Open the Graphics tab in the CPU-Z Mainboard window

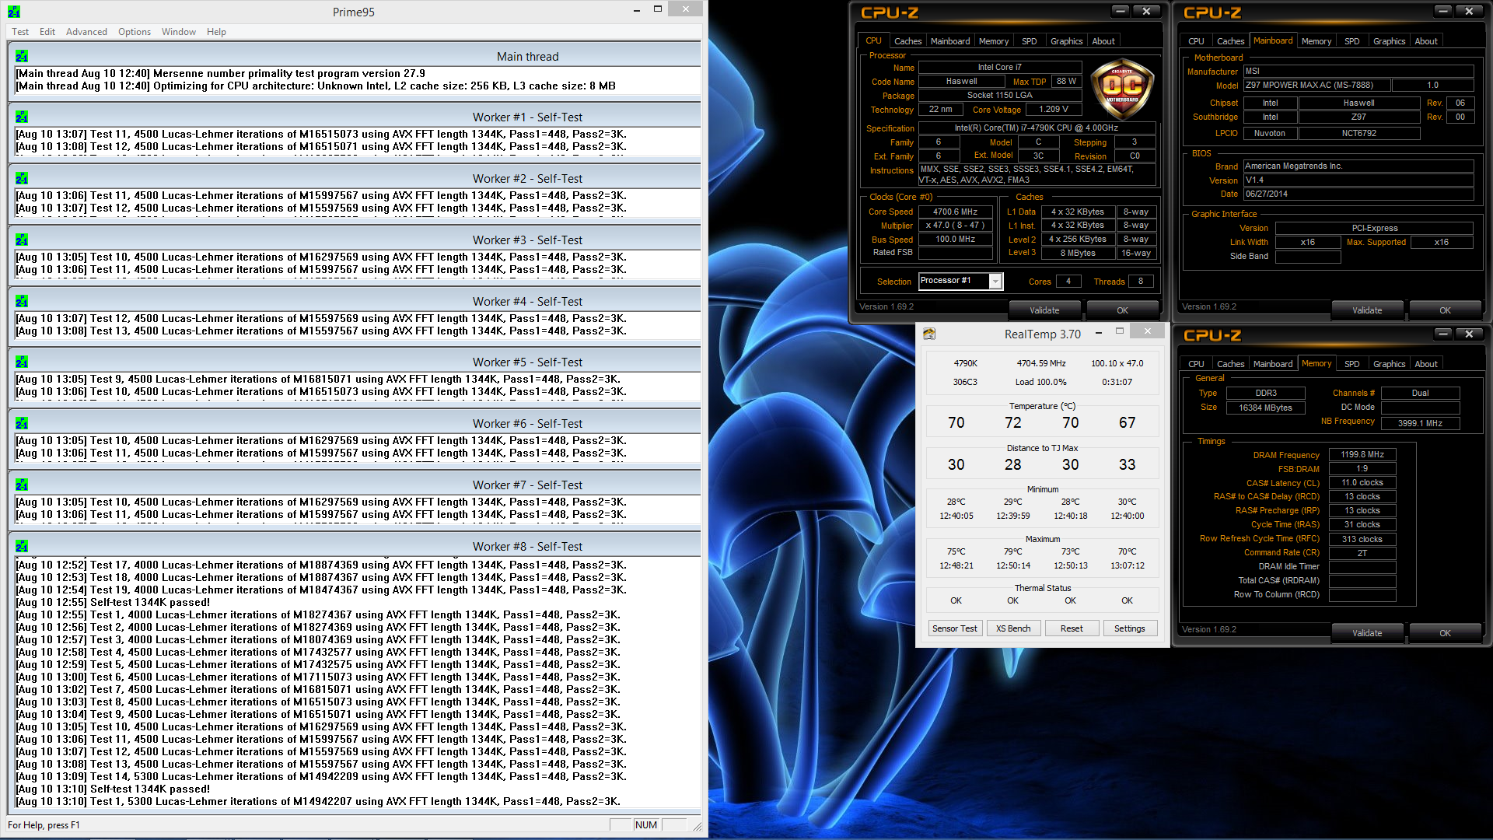click(x=1389, y=41)
